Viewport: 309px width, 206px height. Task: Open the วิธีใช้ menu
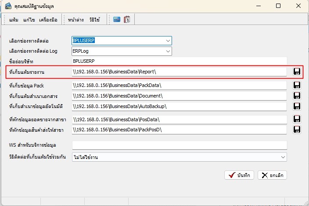pos(94,20)
